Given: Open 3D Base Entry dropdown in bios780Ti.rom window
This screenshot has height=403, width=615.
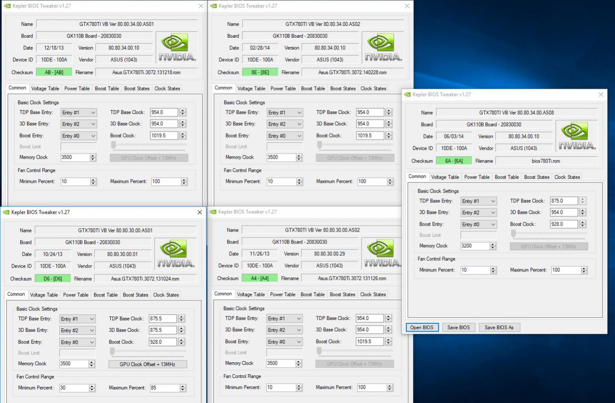Looking at the screenshot, I should pos(479,213).
